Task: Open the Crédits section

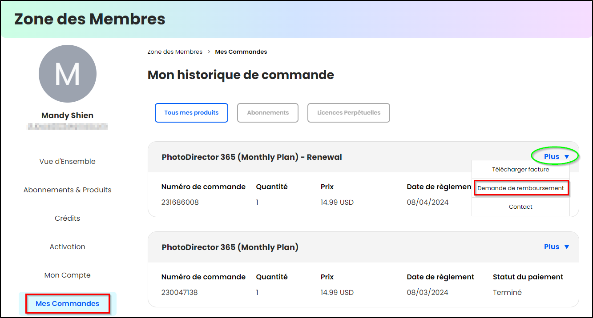Action: (x=68, y=219)
